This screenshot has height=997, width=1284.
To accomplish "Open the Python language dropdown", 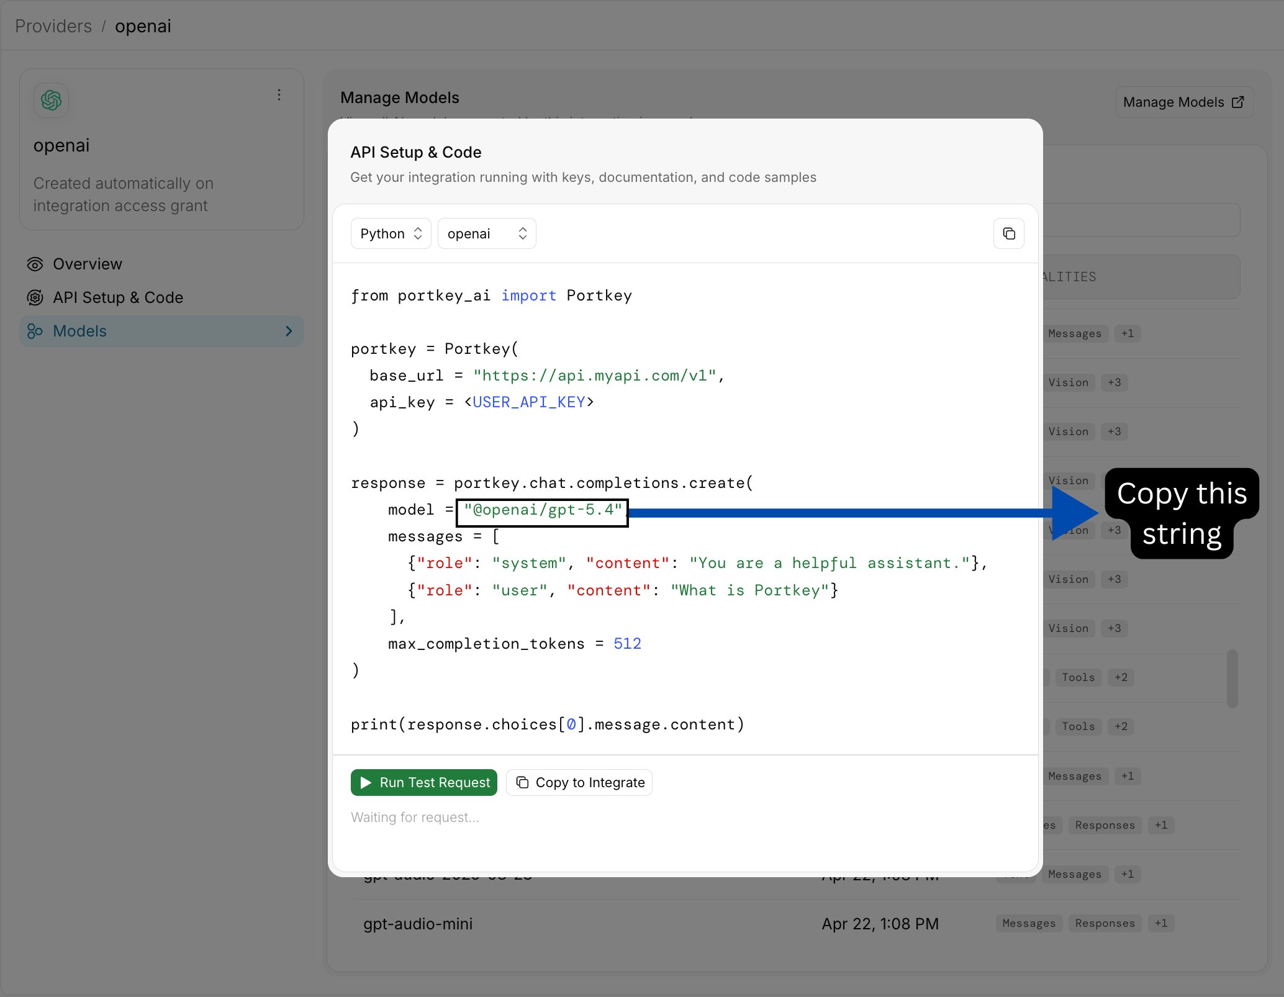I will coord(391,233).
